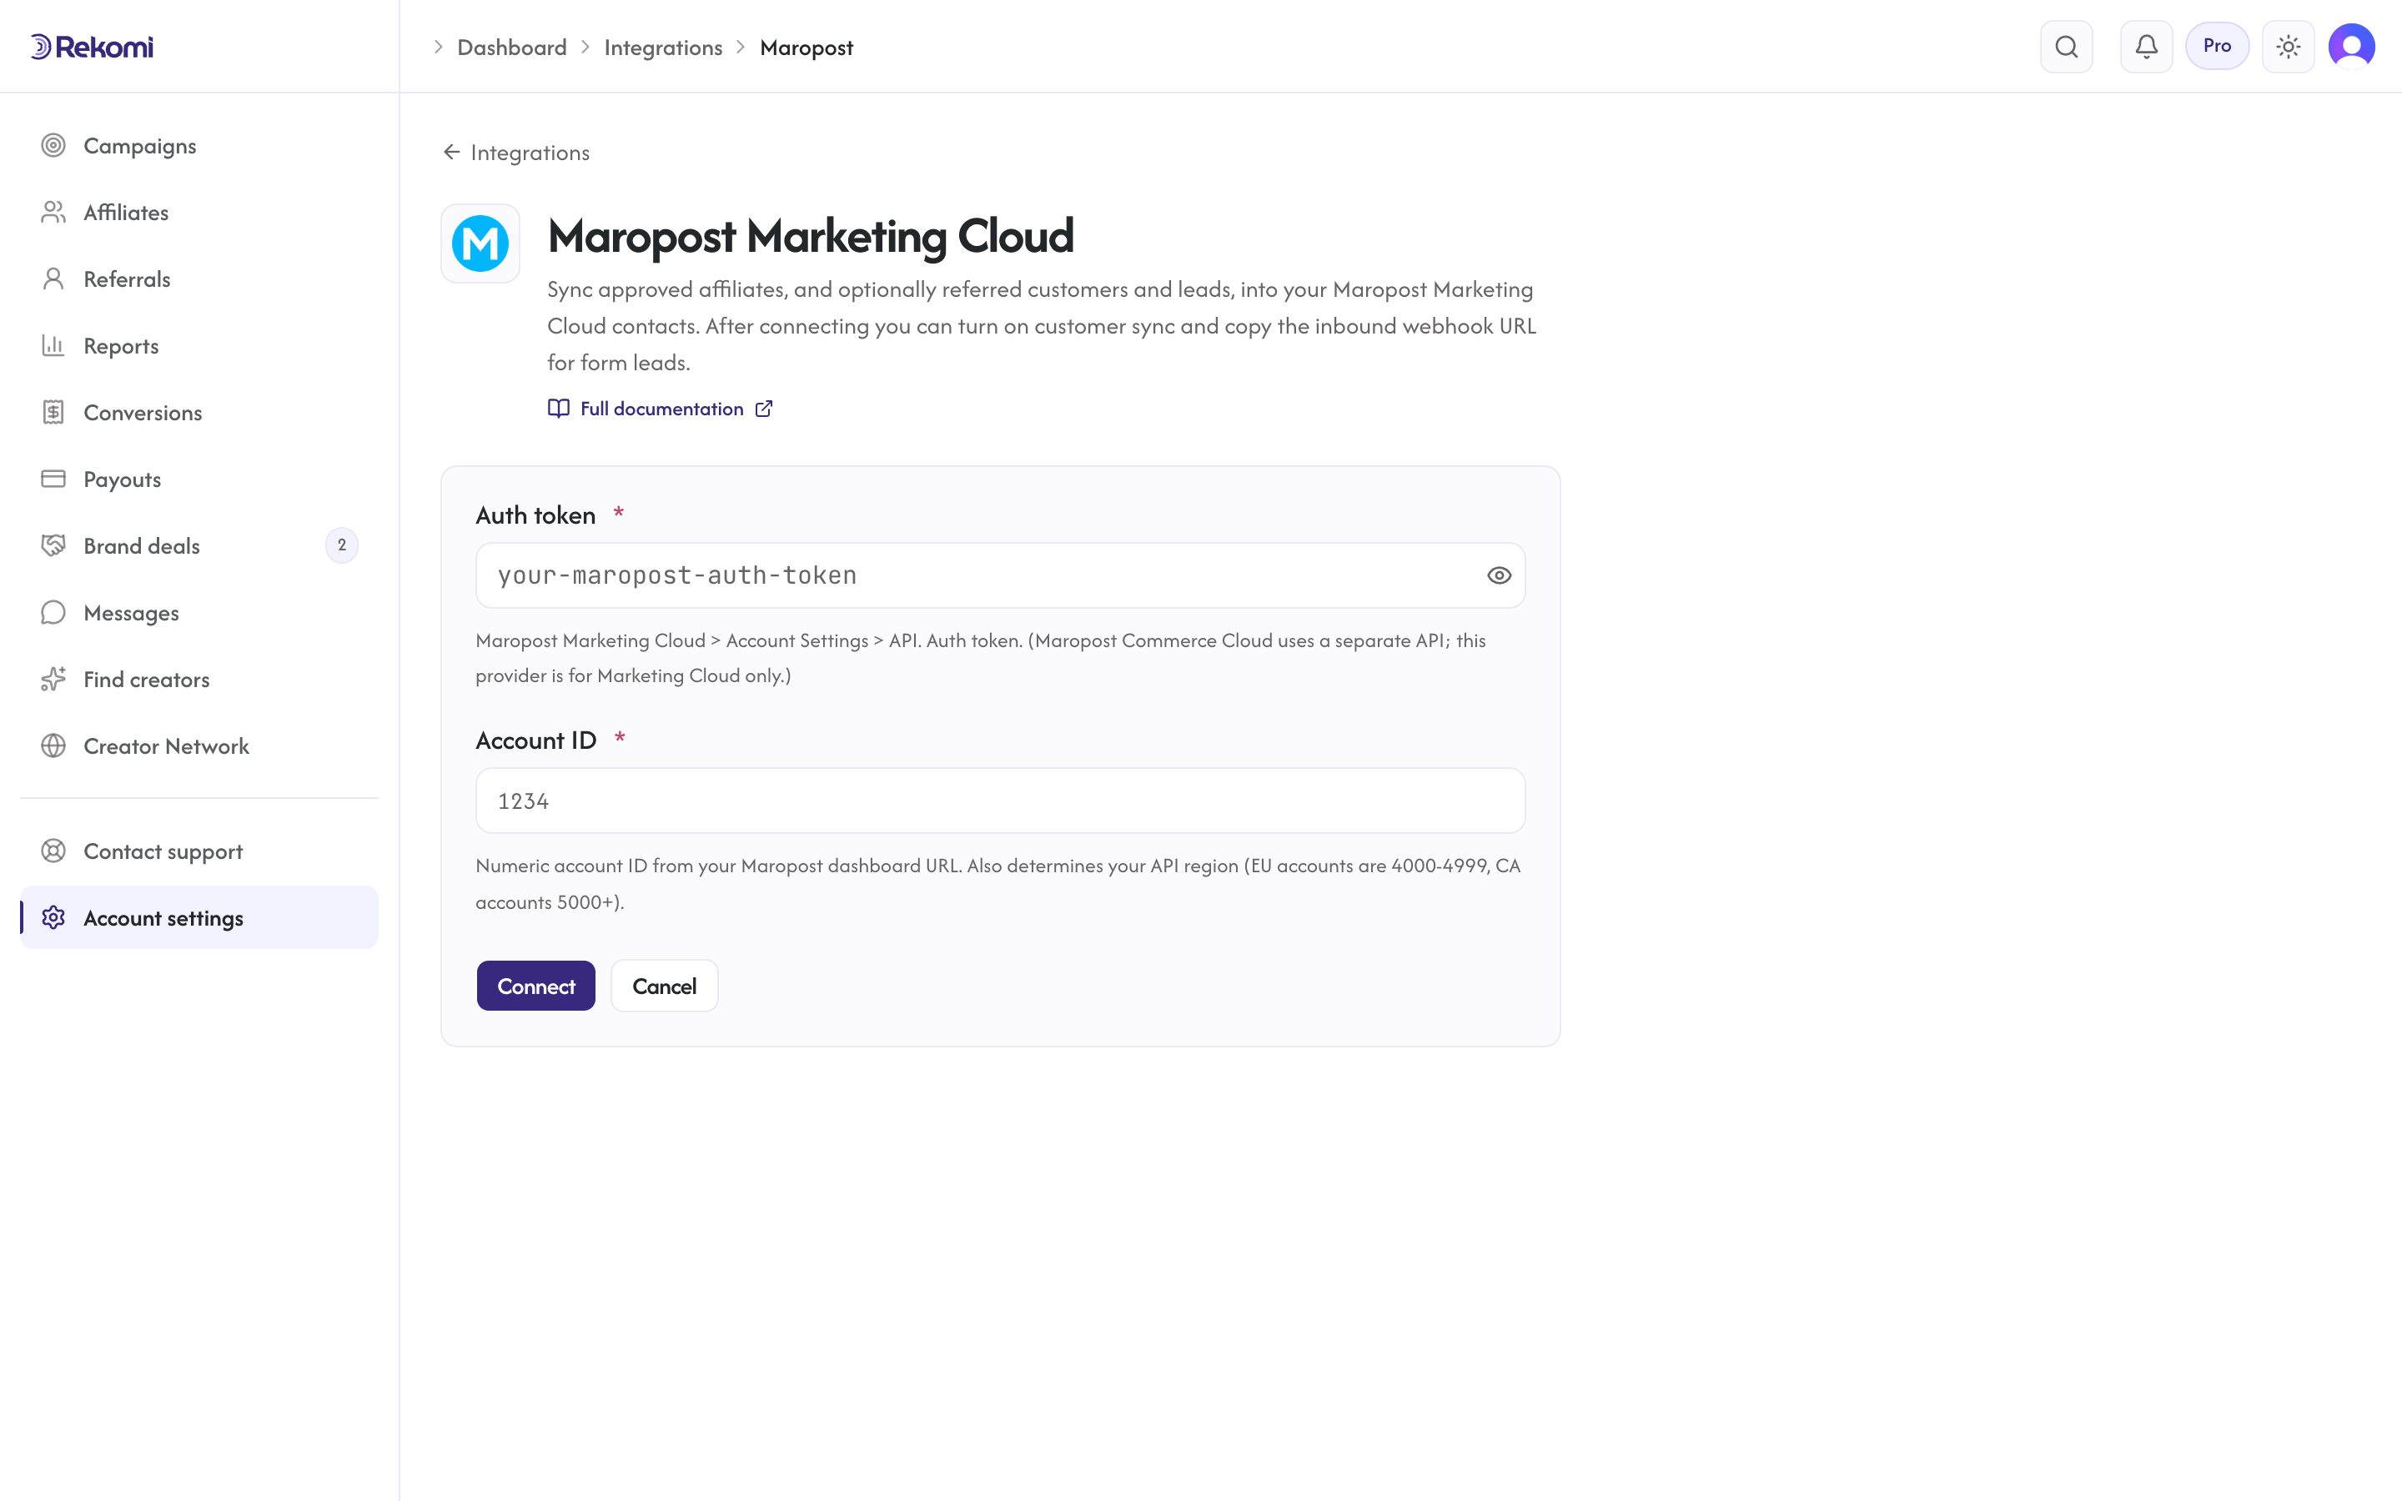Click the Creator Network globe icon
The height and width of the screenshot is (1501, 2402).
(53, 745)
